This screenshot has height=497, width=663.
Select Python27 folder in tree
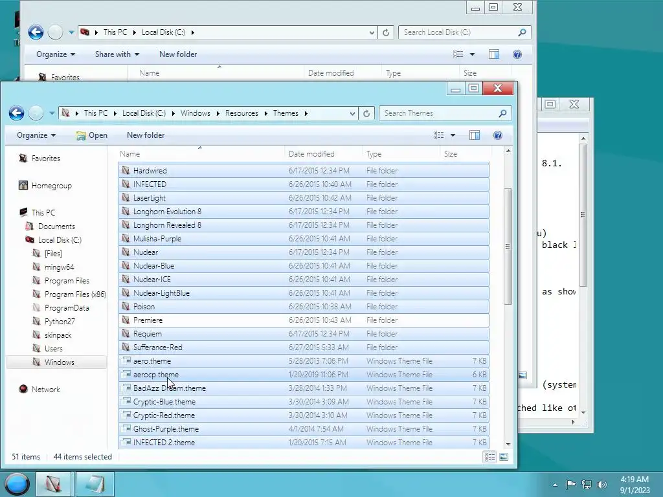[x=60, y=321]
